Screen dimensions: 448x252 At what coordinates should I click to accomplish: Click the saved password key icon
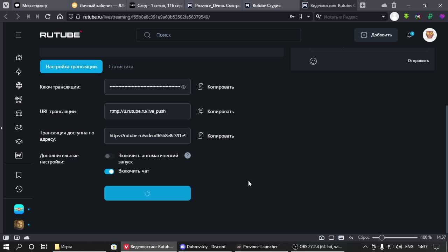(292, 16)
